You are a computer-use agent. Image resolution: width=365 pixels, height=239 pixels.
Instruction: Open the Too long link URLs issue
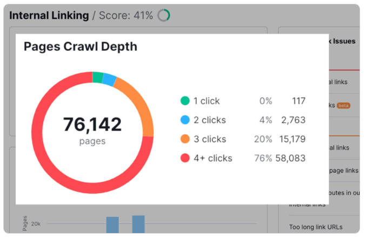click(x=316, y=227)
